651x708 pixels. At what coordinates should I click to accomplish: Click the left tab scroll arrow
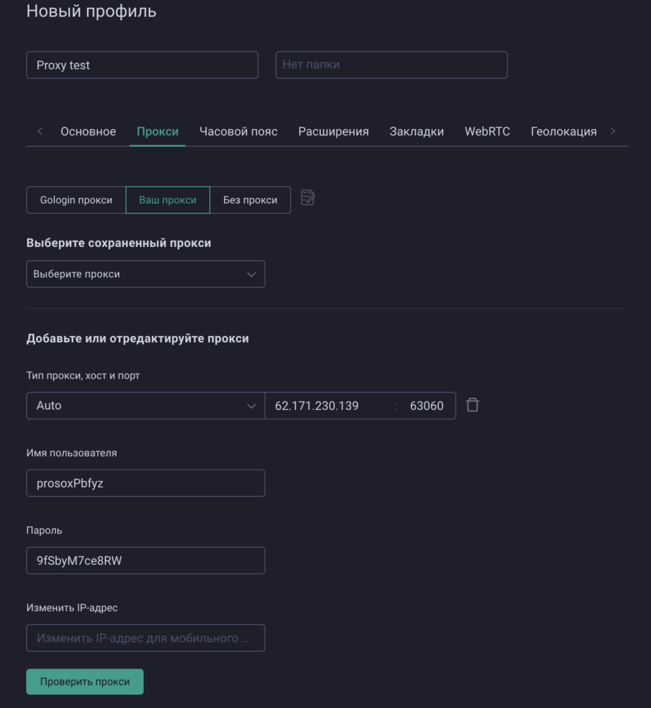pos(39,131)
